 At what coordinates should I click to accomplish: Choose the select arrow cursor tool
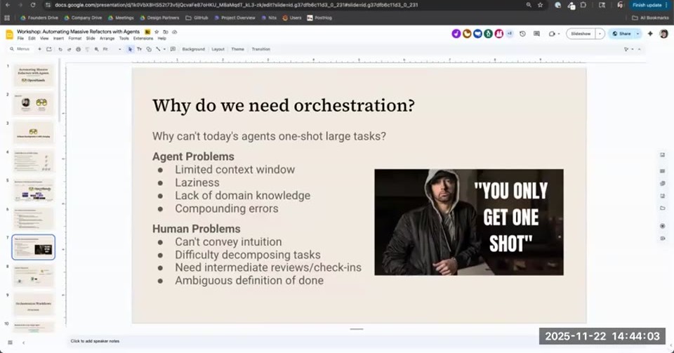click(131, 49)
